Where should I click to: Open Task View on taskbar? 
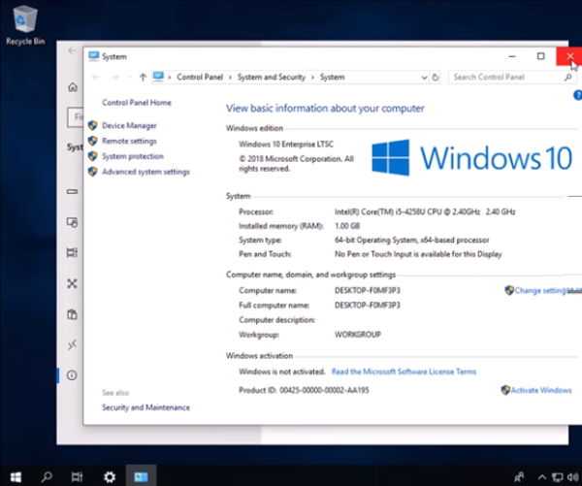(x=77, y=476)
